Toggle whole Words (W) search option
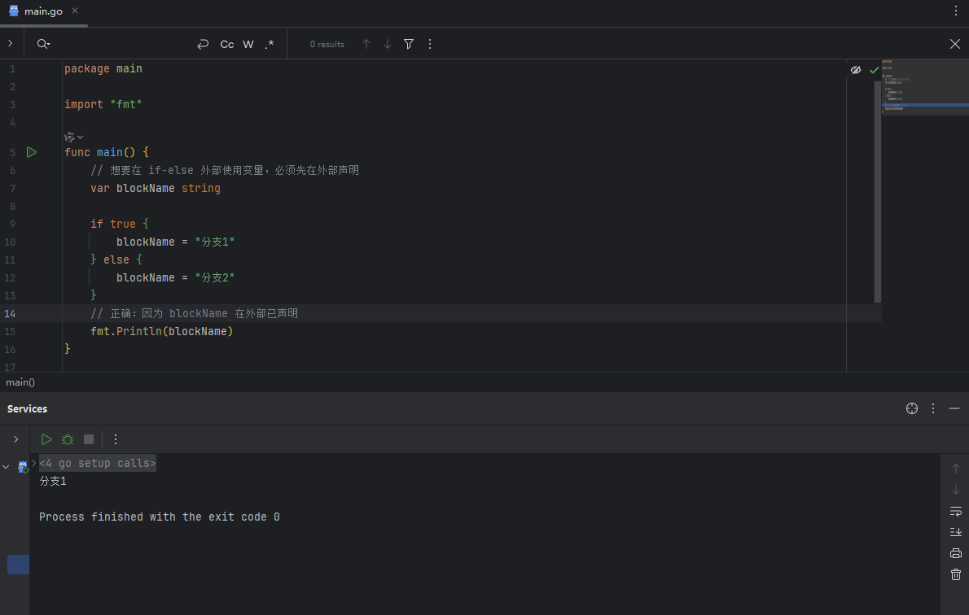969x615 pixels. tap(248, 45)
